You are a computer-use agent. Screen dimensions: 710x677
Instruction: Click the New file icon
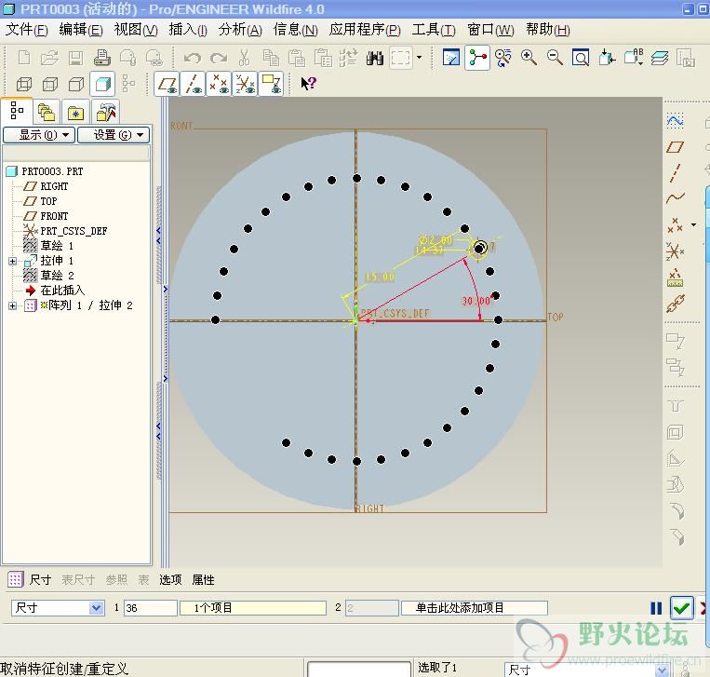24,58
